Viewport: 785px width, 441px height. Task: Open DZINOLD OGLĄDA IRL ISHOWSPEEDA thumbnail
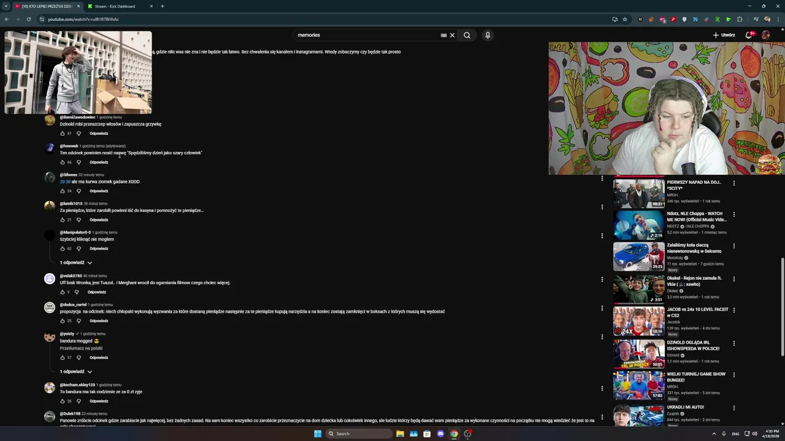(638, 353)
